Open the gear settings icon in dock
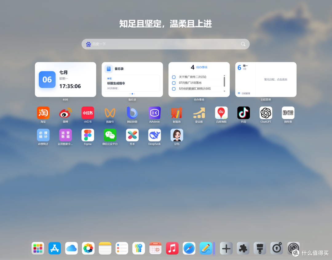 pyautogui.click(x=293, y=248)
